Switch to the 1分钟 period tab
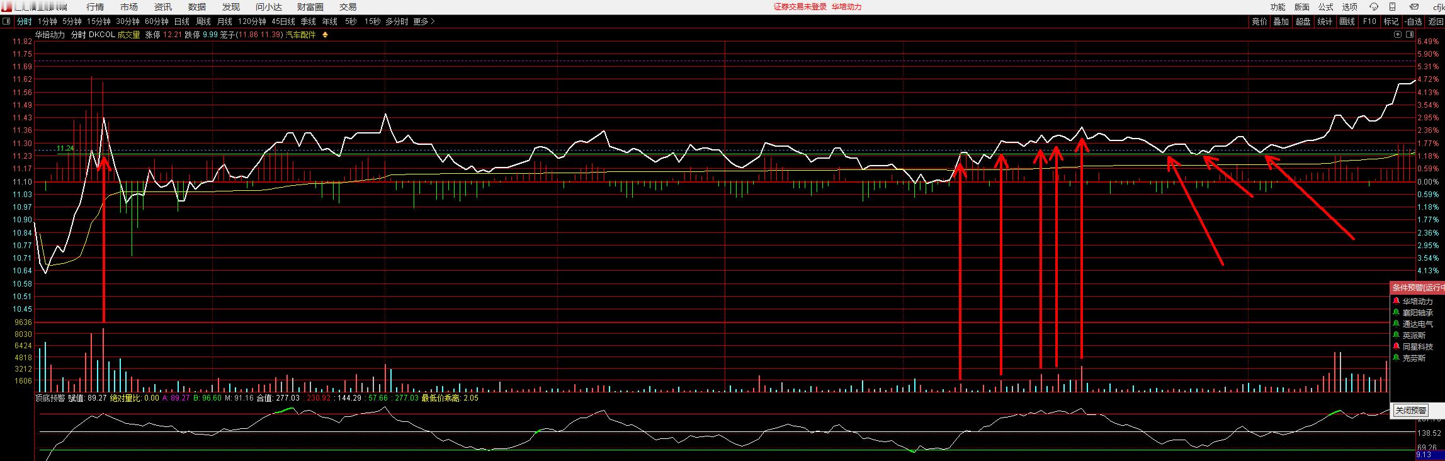Screen dimensions: 1445x461 [x=47, y=21]
